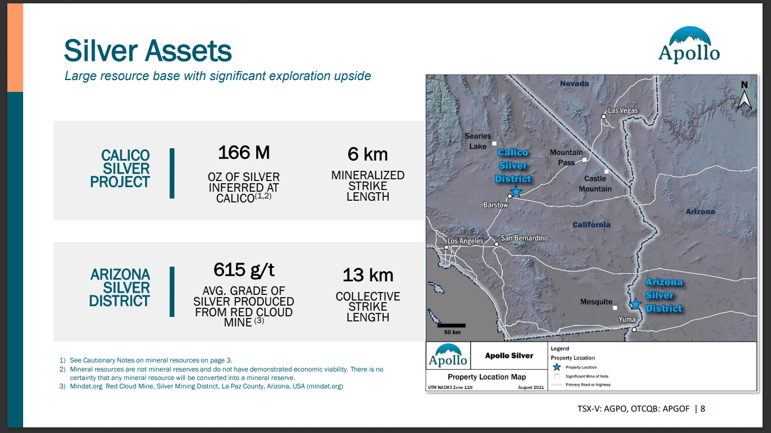Click the CALICO SILVER PROJECT heading
This screenshot has height=433, width=771.
(x=120, y=169)
